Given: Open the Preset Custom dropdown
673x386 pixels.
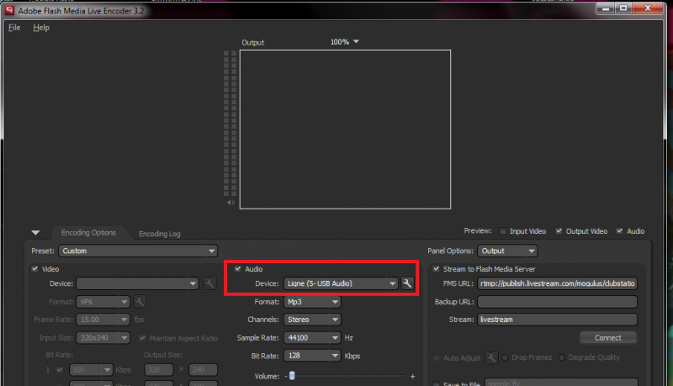Looking at the screenshot, I should pyautogui.click(x=138, y=251).
